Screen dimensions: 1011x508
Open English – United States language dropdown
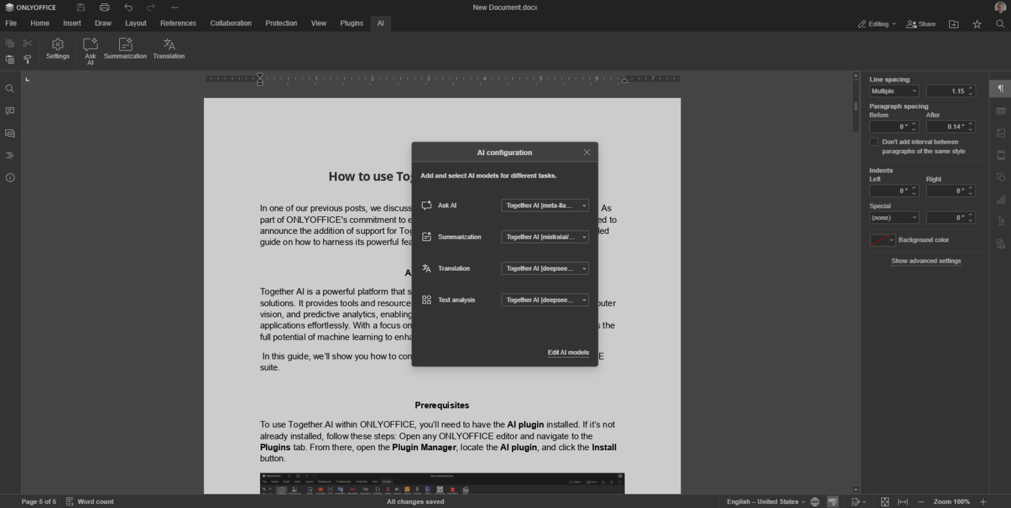pos(765,501)
